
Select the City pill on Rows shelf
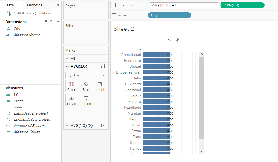pos(169,15)
